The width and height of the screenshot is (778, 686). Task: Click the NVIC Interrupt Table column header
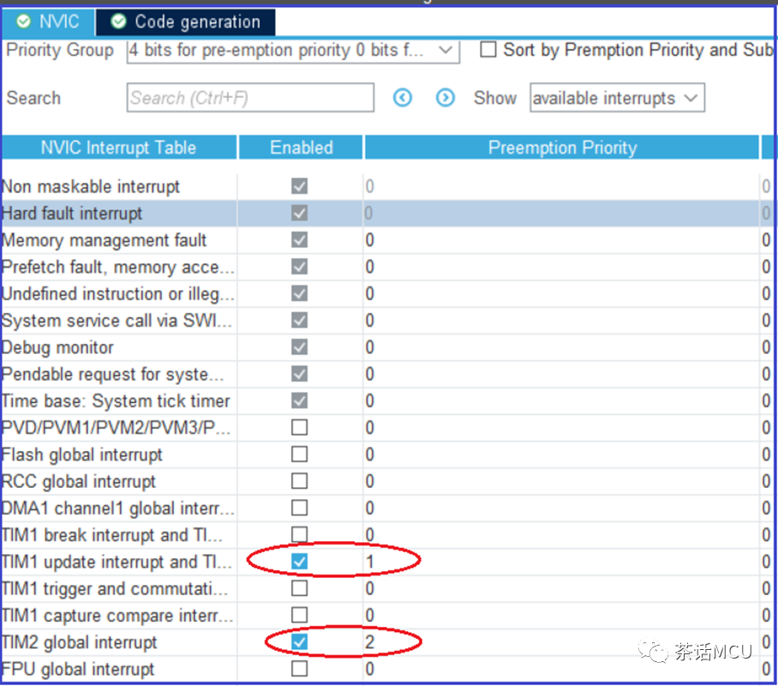pyautogui.click(x=118, y=147)
